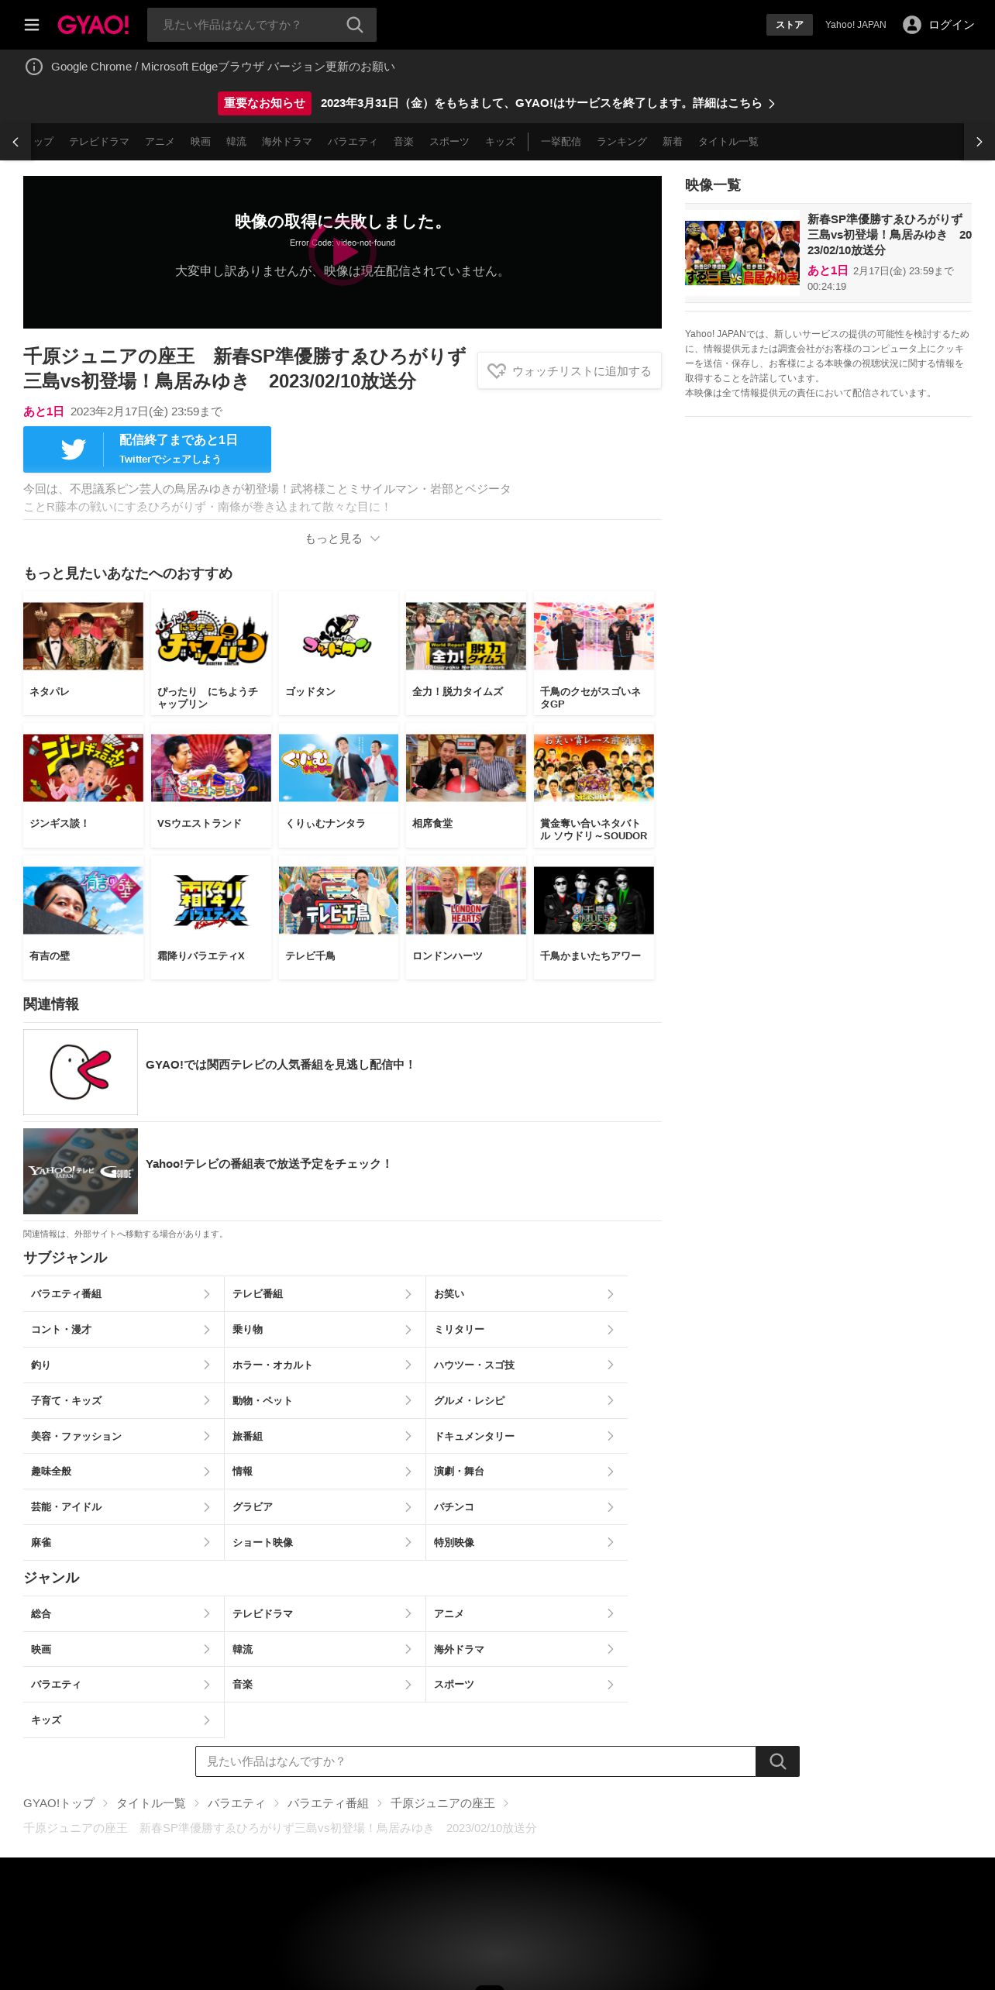Click 千原ジュニアの座王 breadcrumb

(442, 1803)
